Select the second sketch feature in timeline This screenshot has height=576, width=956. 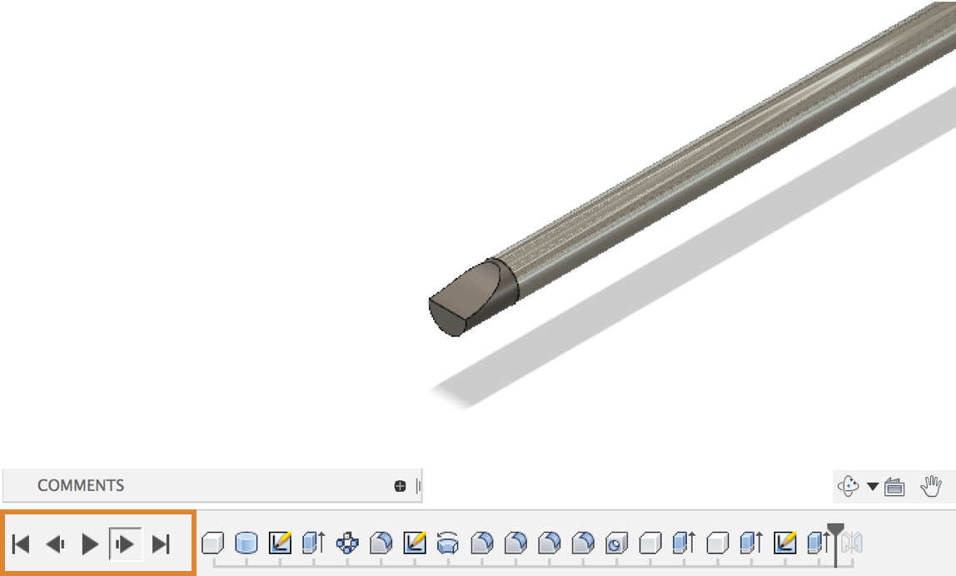click(x=415, y=543)
